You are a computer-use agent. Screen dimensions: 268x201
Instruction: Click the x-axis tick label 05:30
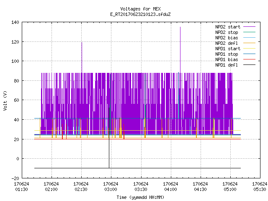260,189
